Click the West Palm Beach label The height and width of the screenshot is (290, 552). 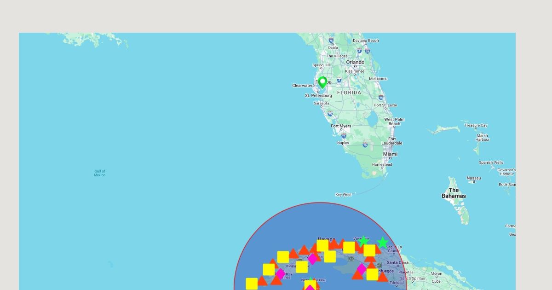point(395,122)
